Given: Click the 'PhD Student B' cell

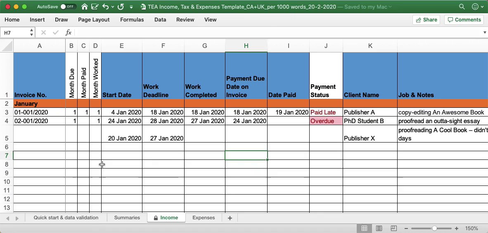Looking at the screenshot, I should (x=370, y=121).
